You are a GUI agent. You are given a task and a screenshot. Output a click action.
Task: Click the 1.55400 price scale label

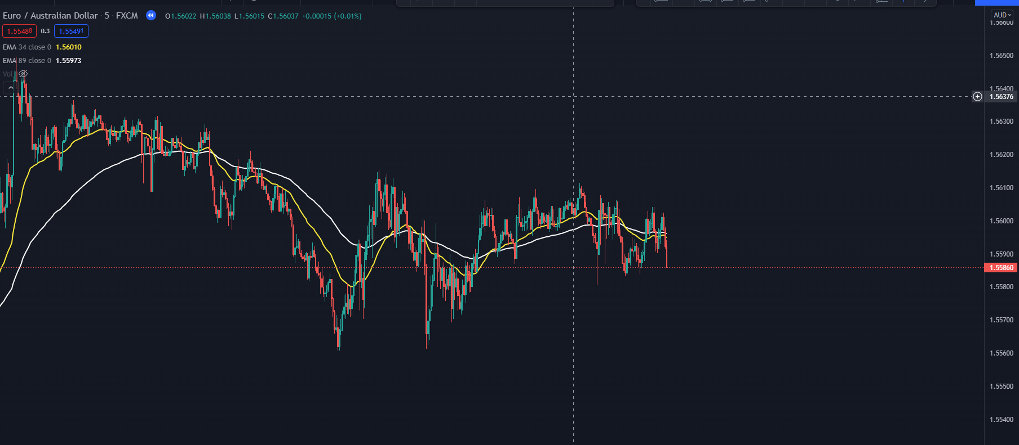[1001, 420]
